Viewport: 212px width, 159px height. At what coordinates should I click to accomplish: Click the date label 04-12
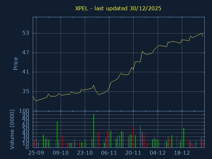(x=158, y=153)
